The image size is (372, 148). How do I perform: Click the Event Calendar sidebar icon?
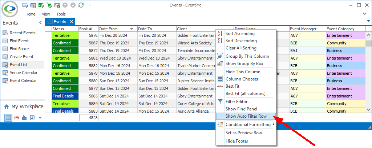coord(5,80)
